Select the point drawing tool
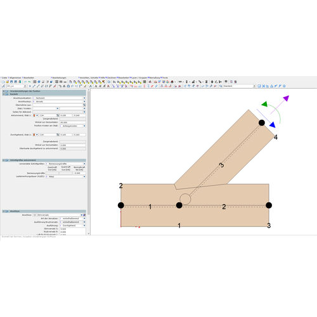 [x=30, y=86]
